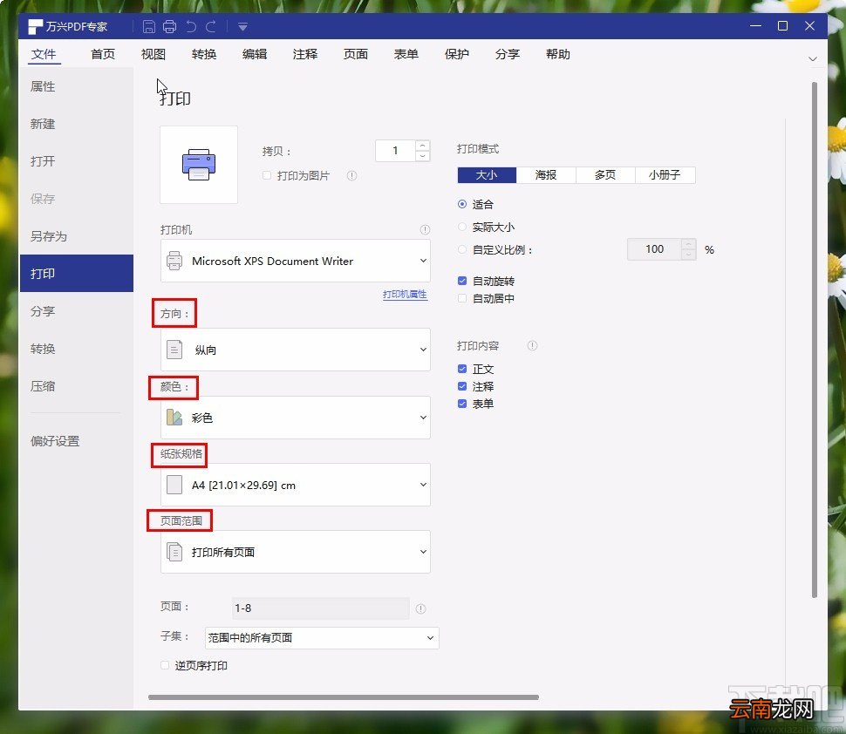Click the print icon in title bar

tap(169, 26)
